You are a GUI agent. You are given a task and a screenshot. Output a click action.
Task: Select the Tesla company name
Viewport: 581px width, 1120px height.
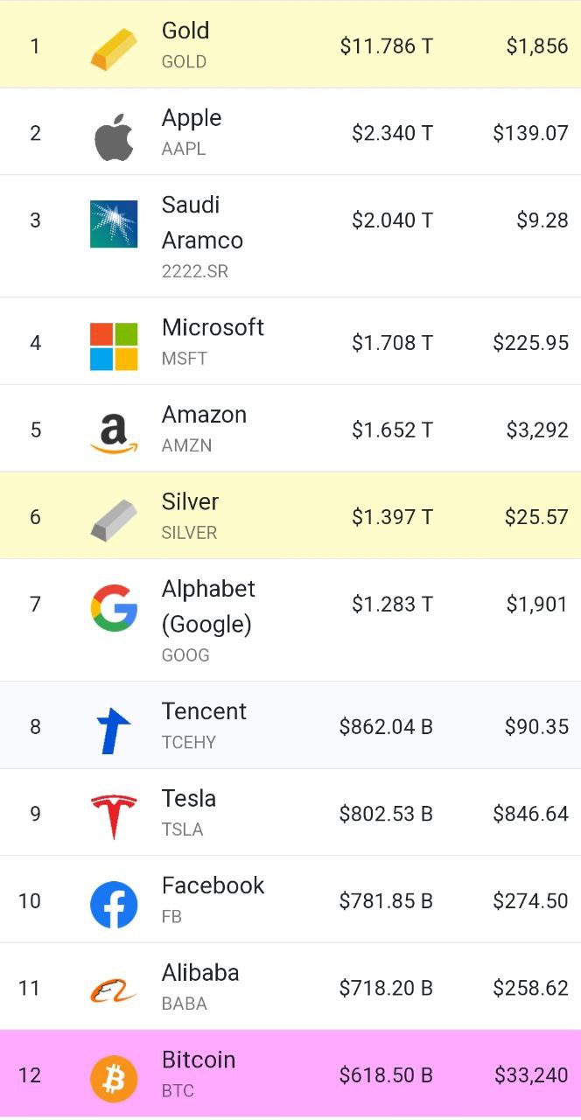pos(189,798)
